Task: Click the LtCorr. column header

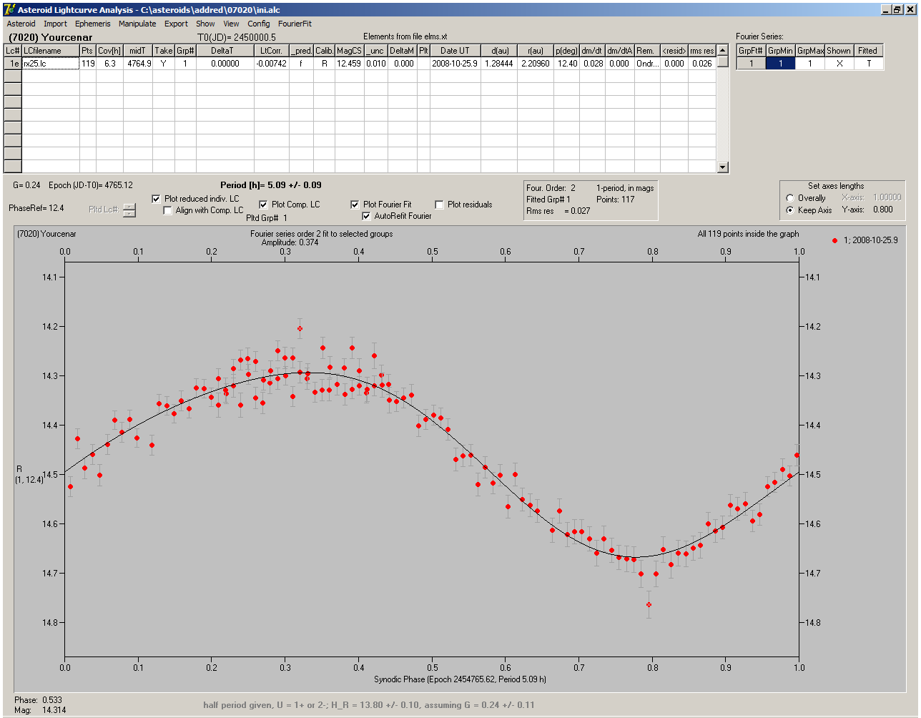Action: pyautogui.click(x=272, y=51)
